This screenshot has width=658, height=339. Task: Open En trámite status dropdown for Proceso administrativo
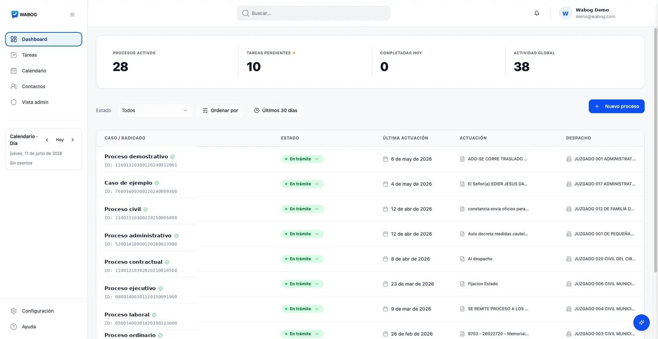[x=302, y=234]
